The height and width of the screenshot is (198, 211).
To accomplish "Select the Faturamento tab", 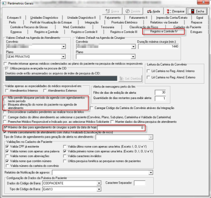I will point(112,17).
